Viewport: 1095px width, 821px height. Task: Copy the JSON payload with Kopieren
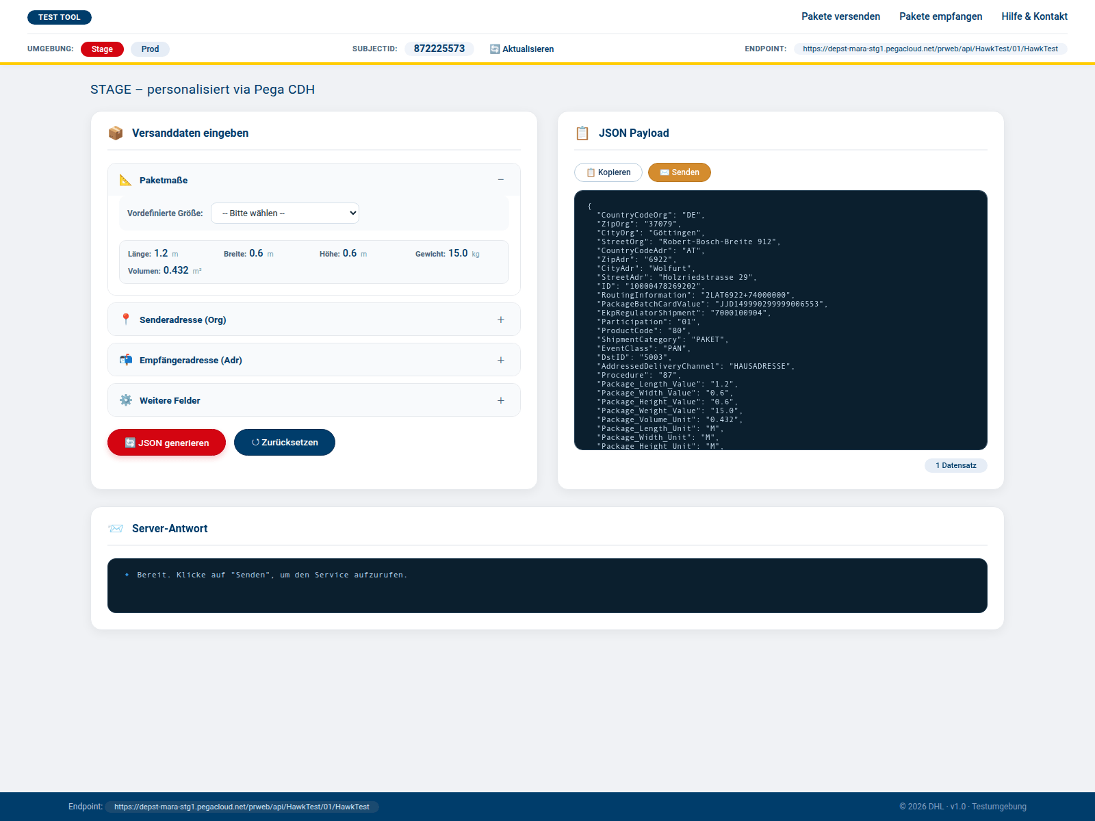pyautogui.click(x=608, y=172)
